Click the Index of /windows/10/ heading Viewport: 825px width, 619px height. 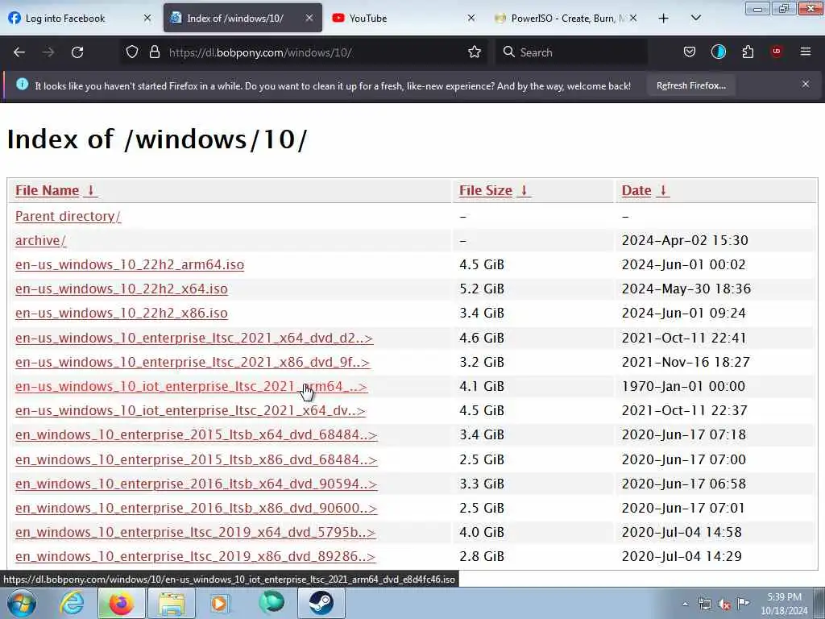[x=157, y=139]
